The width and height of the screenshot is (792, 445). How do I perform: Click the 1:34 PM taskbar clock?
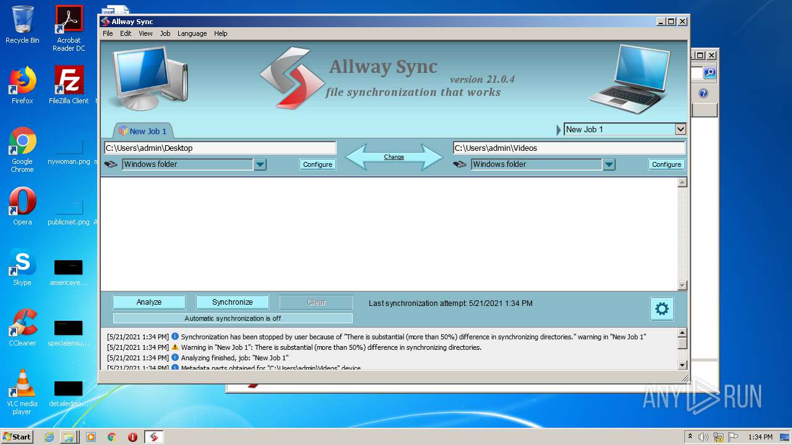pyautogui.click(x=760, y=437)
